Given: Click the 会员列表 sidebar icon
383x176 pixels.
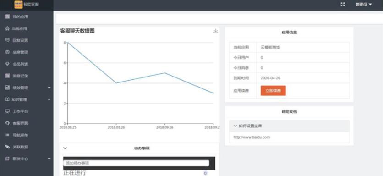Looking at the screenshot, I should 7,64.
